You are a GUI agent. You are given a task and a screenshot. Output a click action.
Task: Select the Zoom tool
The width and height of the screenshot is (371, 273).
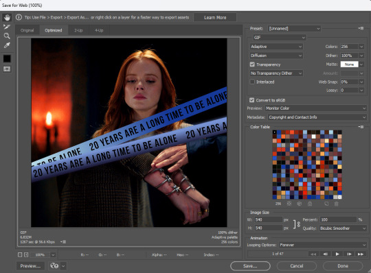coord(7,36)
